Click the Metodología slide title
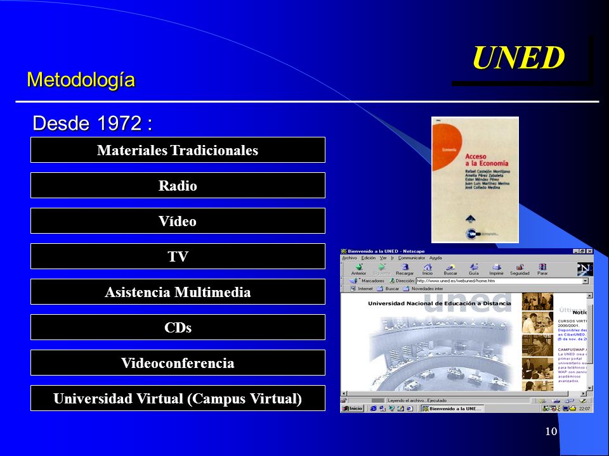 (81, 80)
